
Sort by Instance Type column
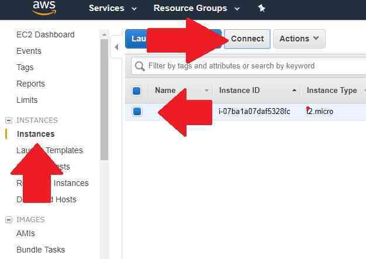332,90
